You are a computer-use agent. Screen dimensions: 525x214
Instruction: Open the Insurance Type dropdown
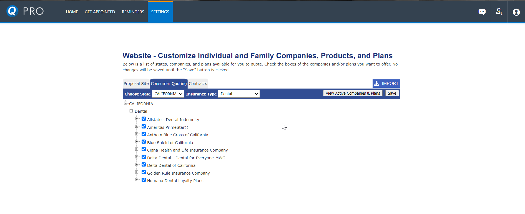(239, 94)
